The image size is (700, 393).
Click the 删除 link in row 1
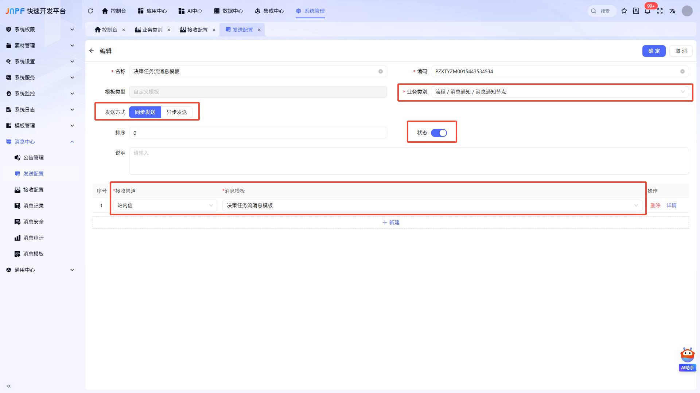[656, 205]
